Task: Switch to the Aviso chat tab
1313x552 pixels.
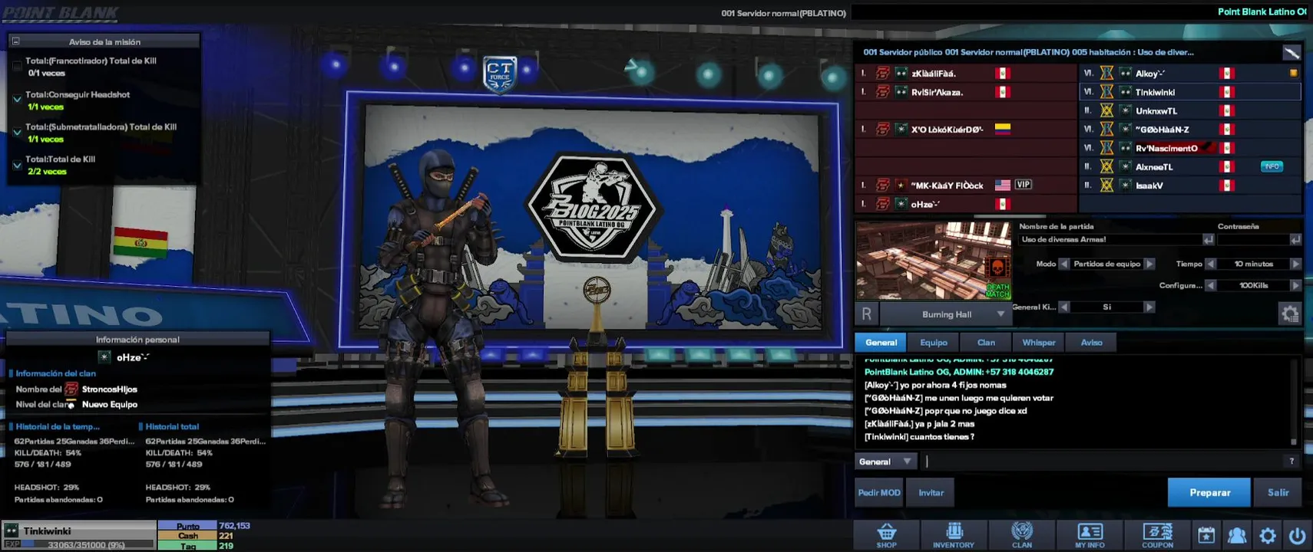Action: click(x=1091, y=343)
